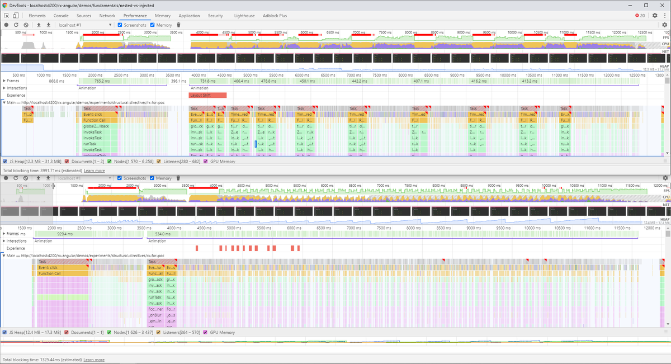This screenshot has height=364, width=671.
Task: Expand the Frames track in top panel
Action: pyautogui.click(x=4, y=81)
